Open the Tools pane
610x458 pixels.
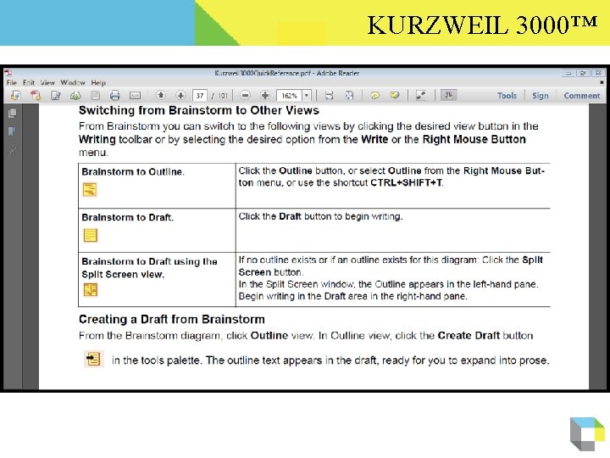click(x=507, y=95)
